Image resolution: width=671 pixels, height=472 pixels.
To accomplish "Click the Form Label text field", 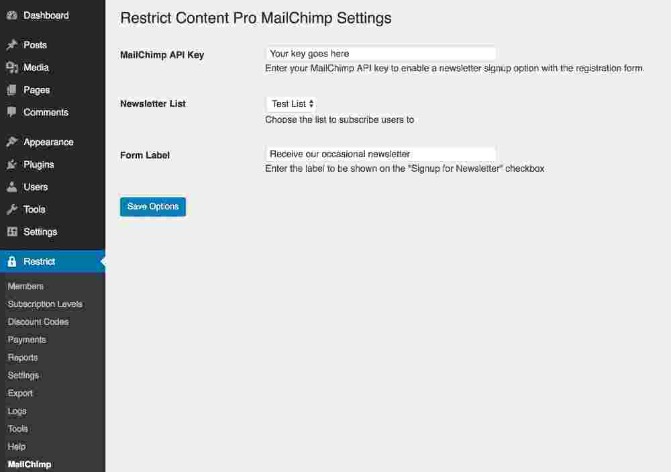I will (x=381, y=154).
